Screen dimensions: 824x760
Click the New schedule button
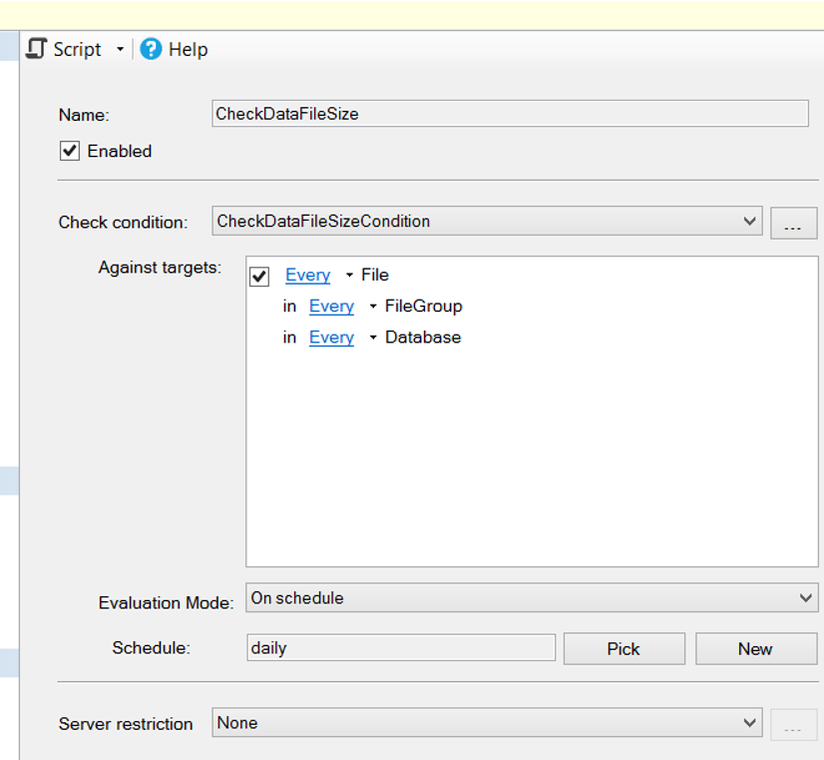[x=756, y=648]
